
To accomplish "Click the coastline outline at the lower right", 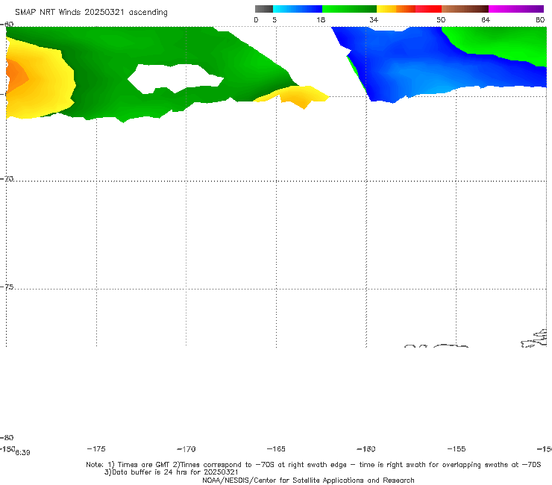I will (x=534, y=339).
